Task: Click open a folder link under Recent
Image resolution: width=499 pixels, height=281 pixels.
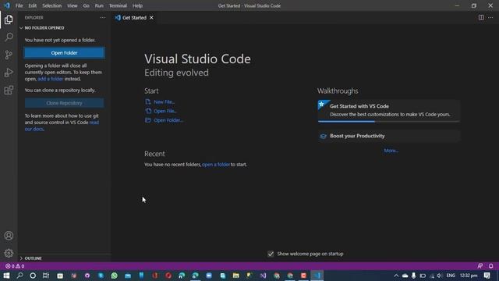Action: coord(216,165)
